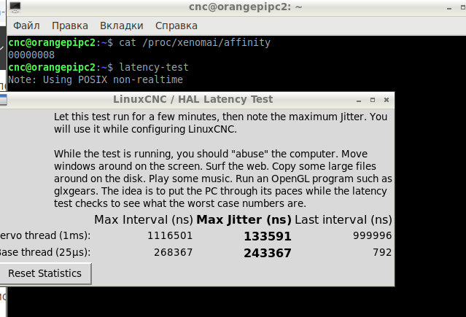Close the HAL Latency Test window
The image size is (466, 317).
[387, 100]
